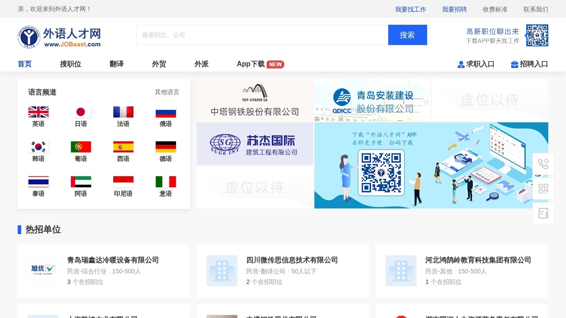Screen dimensions: 566x318
Task: Select the Japanese flag icon
Action: pyautogui.click(x=81, y=112)
